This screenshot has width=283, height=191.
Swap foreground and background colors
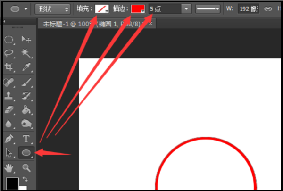point(25,180)
